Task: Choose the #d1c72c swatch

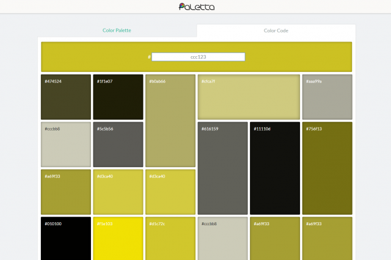Action: click(x=170, y=239)
